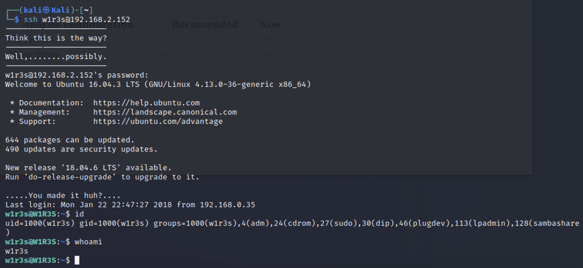Click the typed "id" command
The height and width of the screenshot is (268, 583).
coord(79,214)
